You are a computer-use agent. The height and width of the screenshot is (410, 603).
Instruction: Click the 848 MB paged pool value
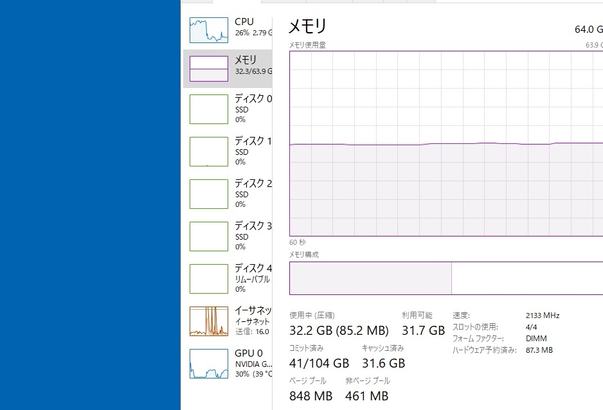pos(310,396)
